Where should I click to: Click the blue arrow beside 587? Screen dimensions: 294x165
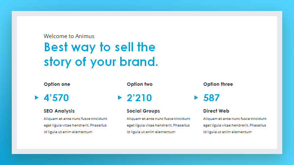tap(196, 98)
